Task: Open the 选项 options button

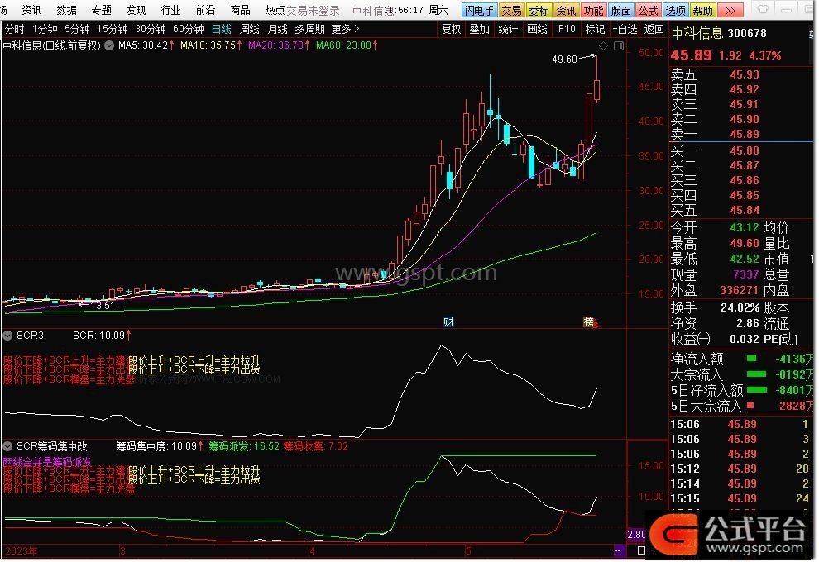Action: coord(676,11)
